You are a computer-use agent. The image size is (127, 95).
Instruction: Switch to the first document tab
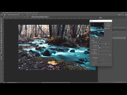tap(17, 17)
